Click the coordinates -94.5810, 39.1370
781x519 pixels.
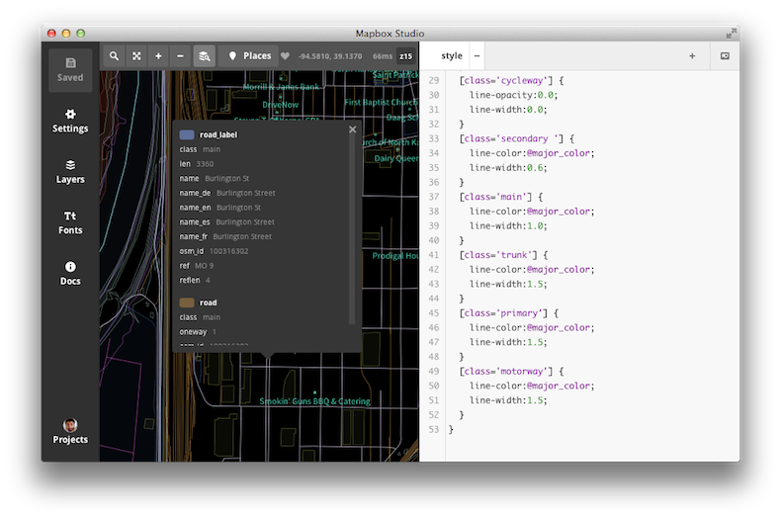pyautogui.click(x=330, y=56)
